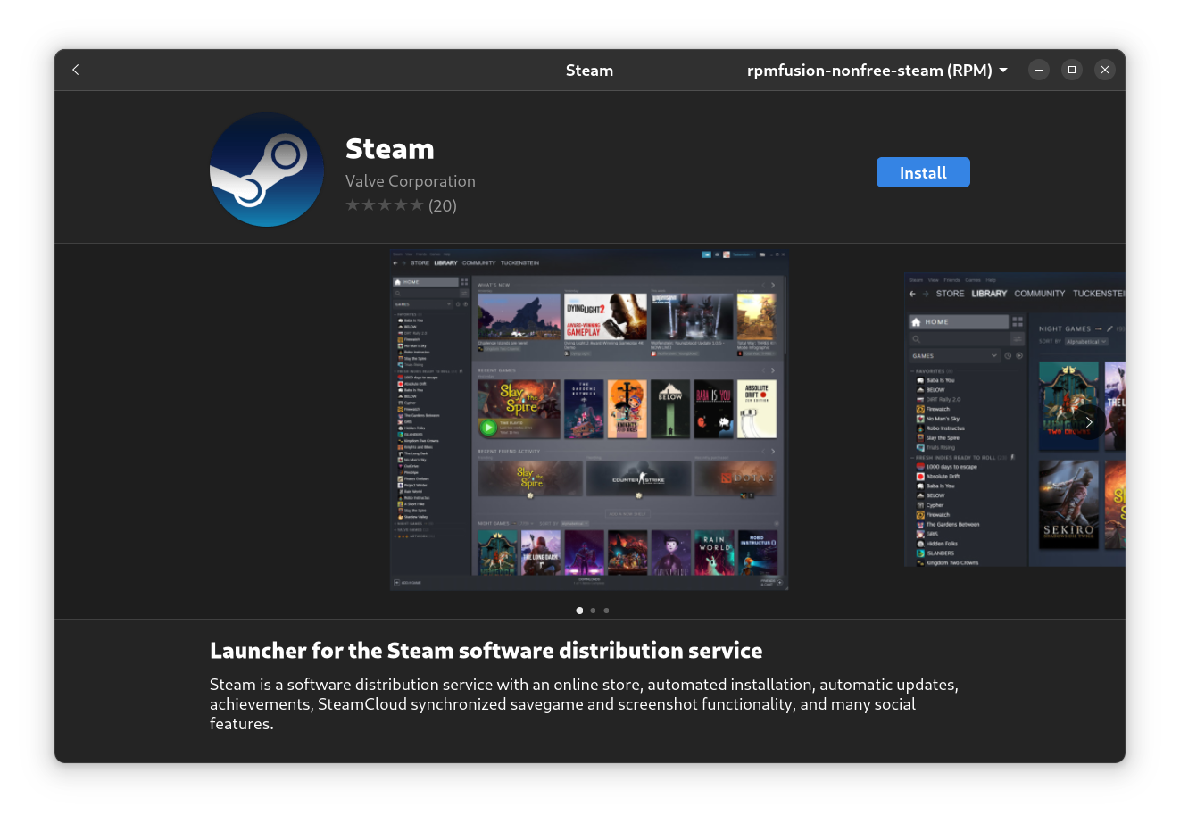Image resolution: width=1180 pixels, height=823 pixels.
Task: Select the third carousel page dot
Action: coord(606,611)
